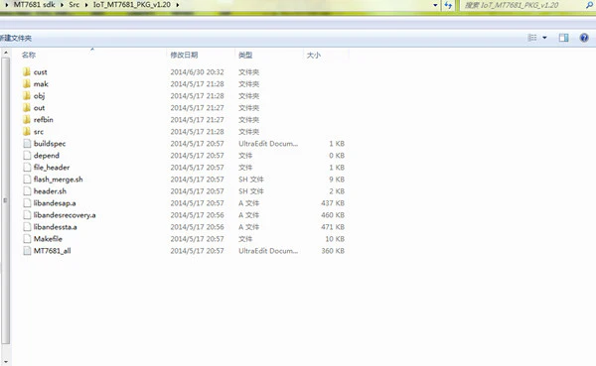Screen dimensions: 596x366
Task: Click the A 文件 type of libandessta.a
Action: click(x=248, y=227)
